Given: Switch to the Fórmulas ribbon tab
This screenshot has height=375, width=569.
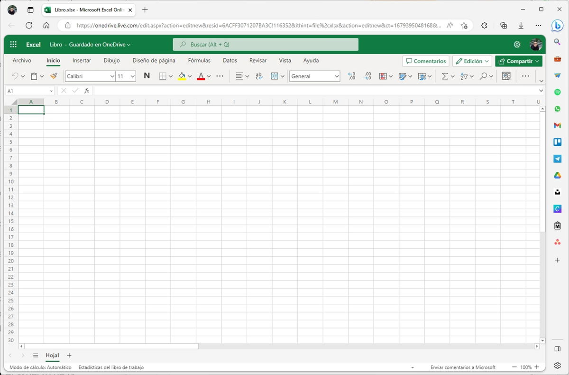Looking at the screenshot, I should tap(199, 61).
